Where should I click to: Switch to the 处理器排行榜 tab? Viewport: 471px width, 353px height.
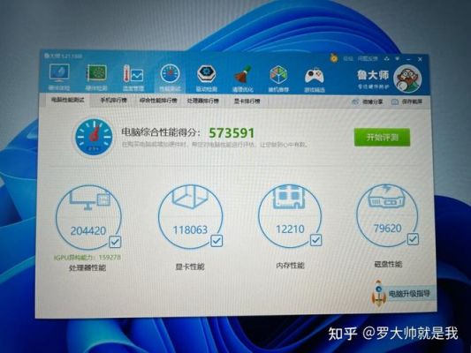click(x=203, y=101)
